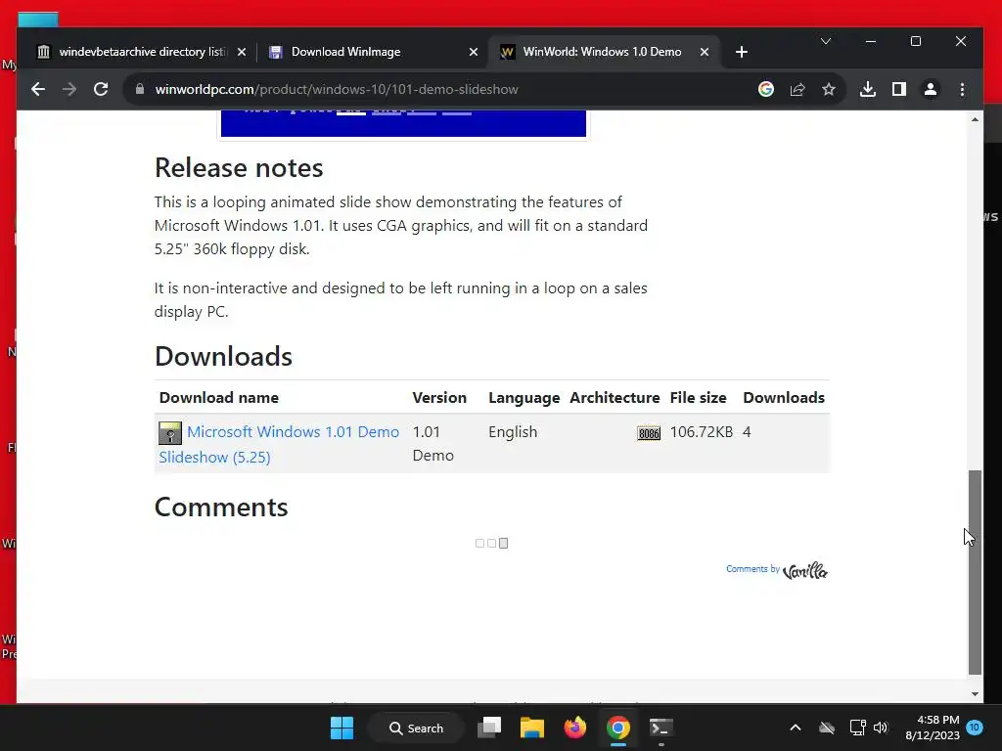Screen dimensions: 1002x751
Task: Click the File size column header
Action: [698, 397]
